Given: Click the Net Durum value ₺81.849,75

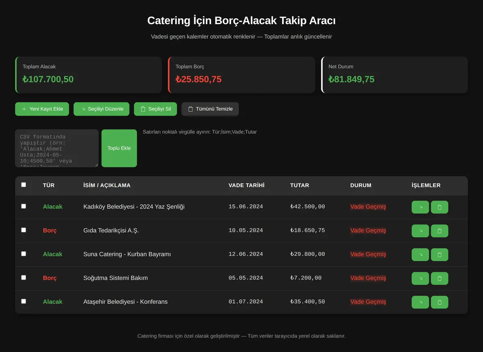Looking at the screenshot, I should 351,79.
